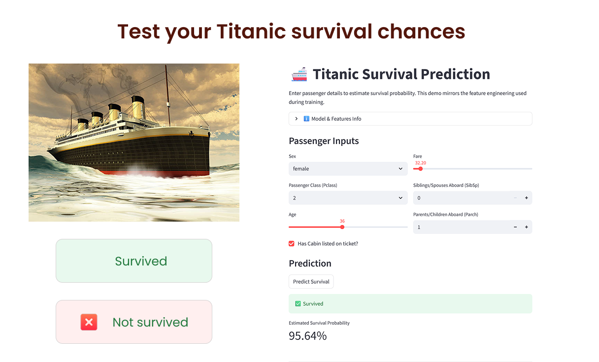Expand the Model & Features Info section
The image size is (599, 362).
pyautogui.click(x=410, y=119)
